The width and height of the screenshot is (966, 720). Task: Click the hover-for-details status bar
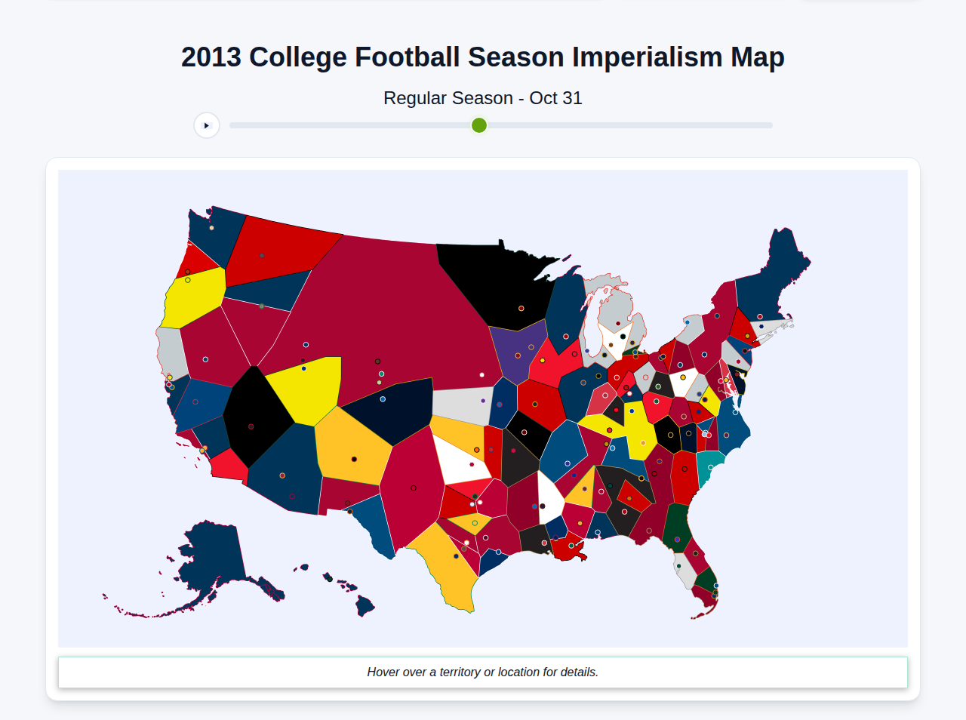(x=483, y=672)
